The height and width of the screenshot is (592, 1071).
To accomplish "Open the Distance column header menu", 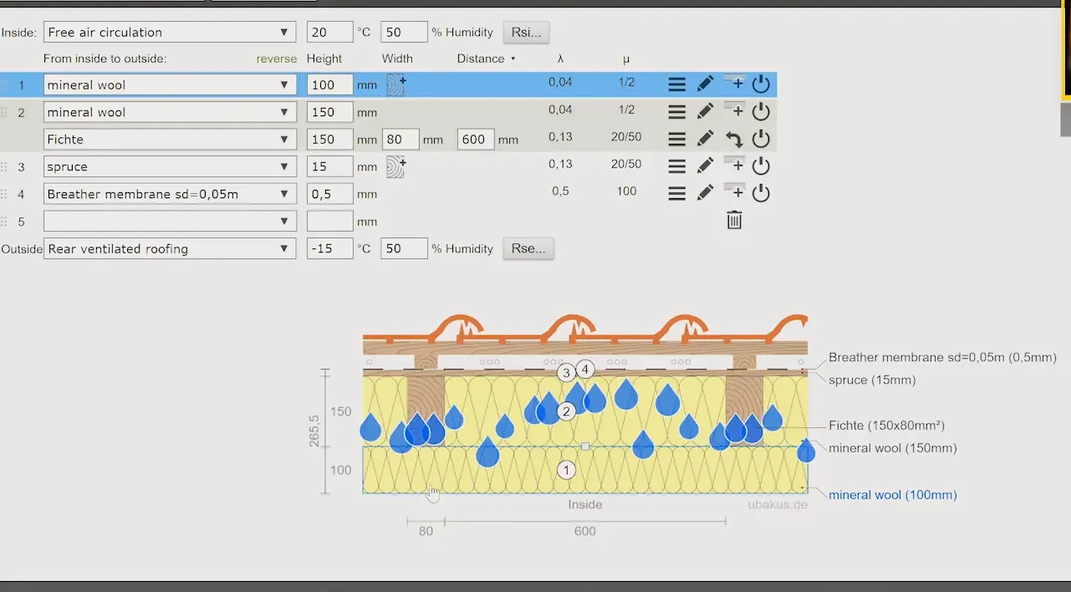I will tap(486, 59).
